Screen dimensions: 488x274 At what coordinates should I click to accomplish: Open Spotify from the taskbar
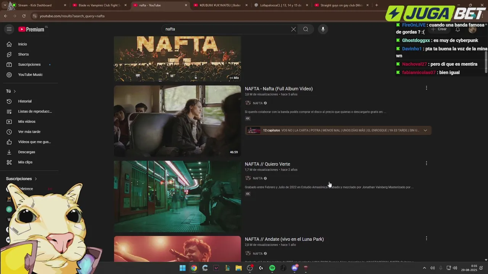(x=272, y=268)
